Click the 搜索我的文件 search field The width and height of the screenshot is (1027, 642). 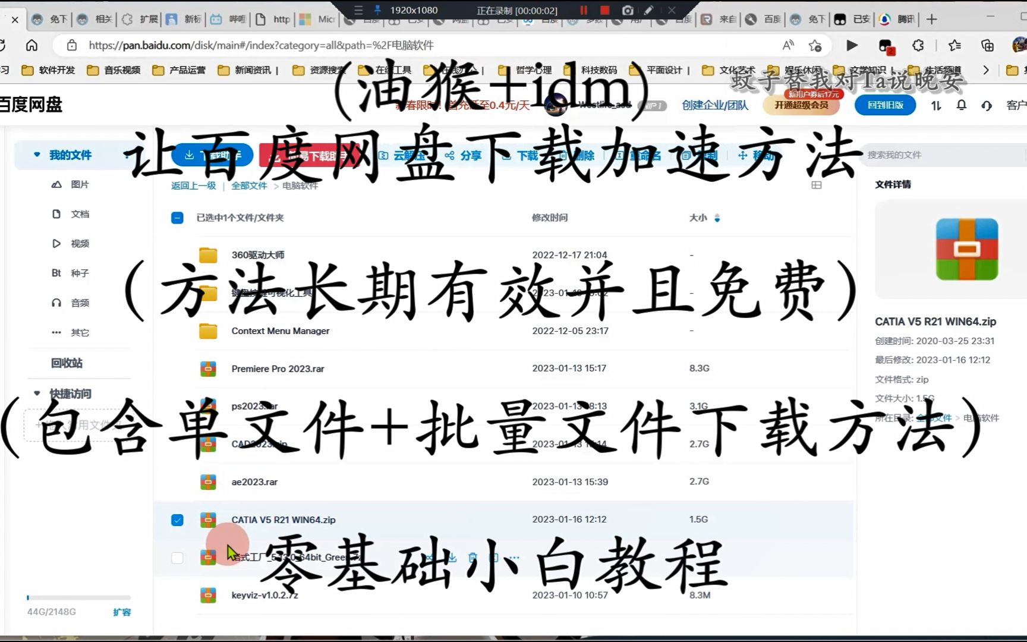coord(943,155)
